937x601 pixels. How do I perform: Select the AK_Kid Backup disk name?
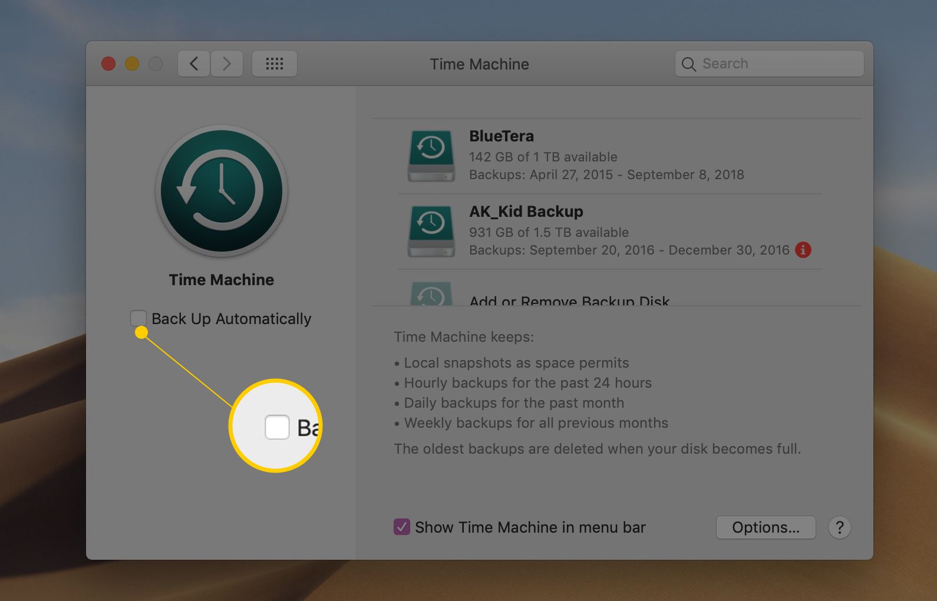click(526, 212)
